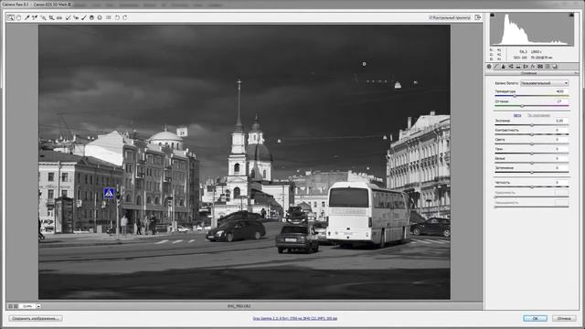Image resolution: width=585 pixels, height=329 pixels.
Task: Select the Zoom tool in the toolbar
Action: pos(10,17)
